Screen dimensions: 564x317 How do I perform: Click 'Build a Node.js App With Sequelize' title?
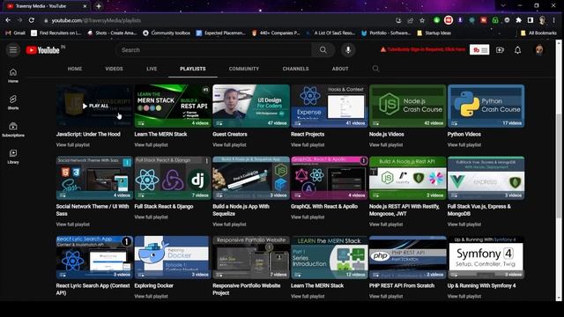pos(241,210)
